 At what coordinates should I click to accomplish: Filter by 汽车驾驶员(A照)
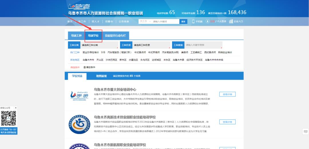171,53
